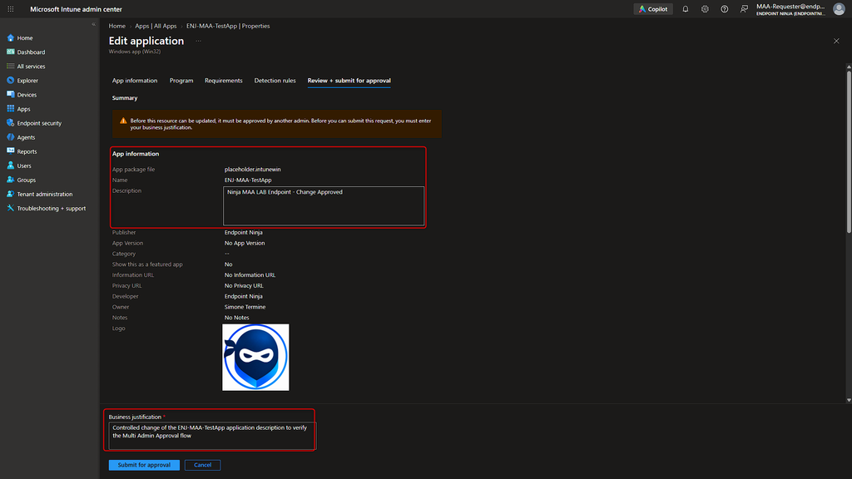Click Submit for approval button
852x479 pixels.
click(144, 465)
